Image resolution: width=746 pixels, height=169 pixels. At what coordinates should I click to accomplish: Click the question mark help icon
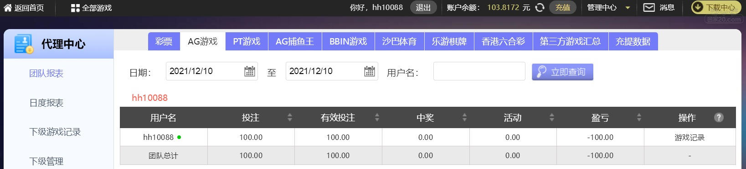[719, 118]
